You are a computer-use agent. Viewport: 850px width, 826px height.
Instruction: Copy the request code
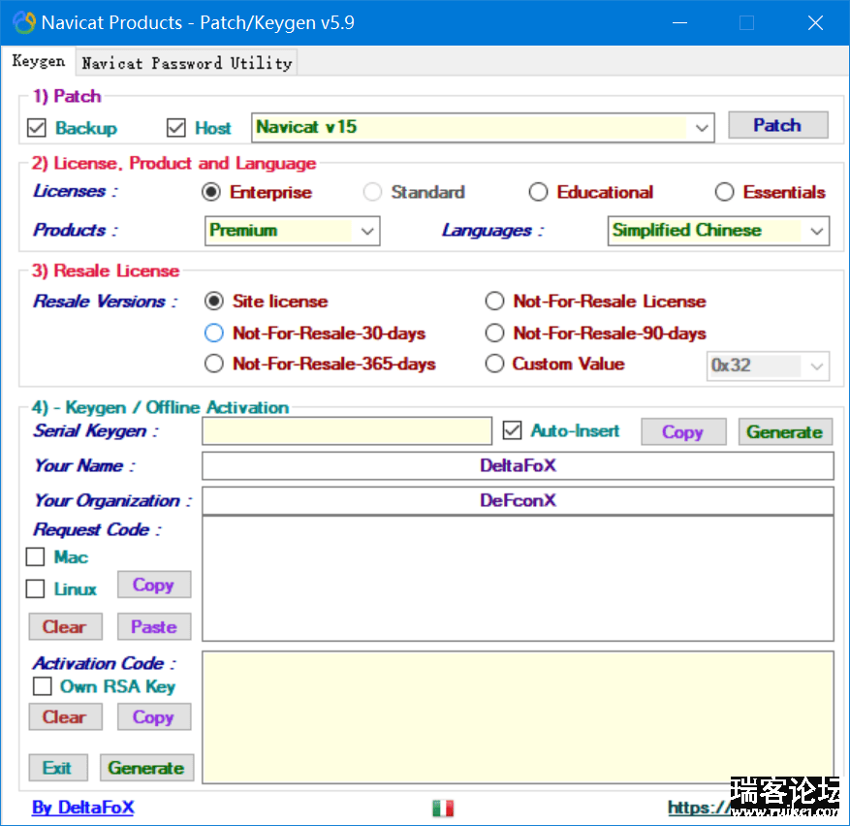[x=154, y=585]
